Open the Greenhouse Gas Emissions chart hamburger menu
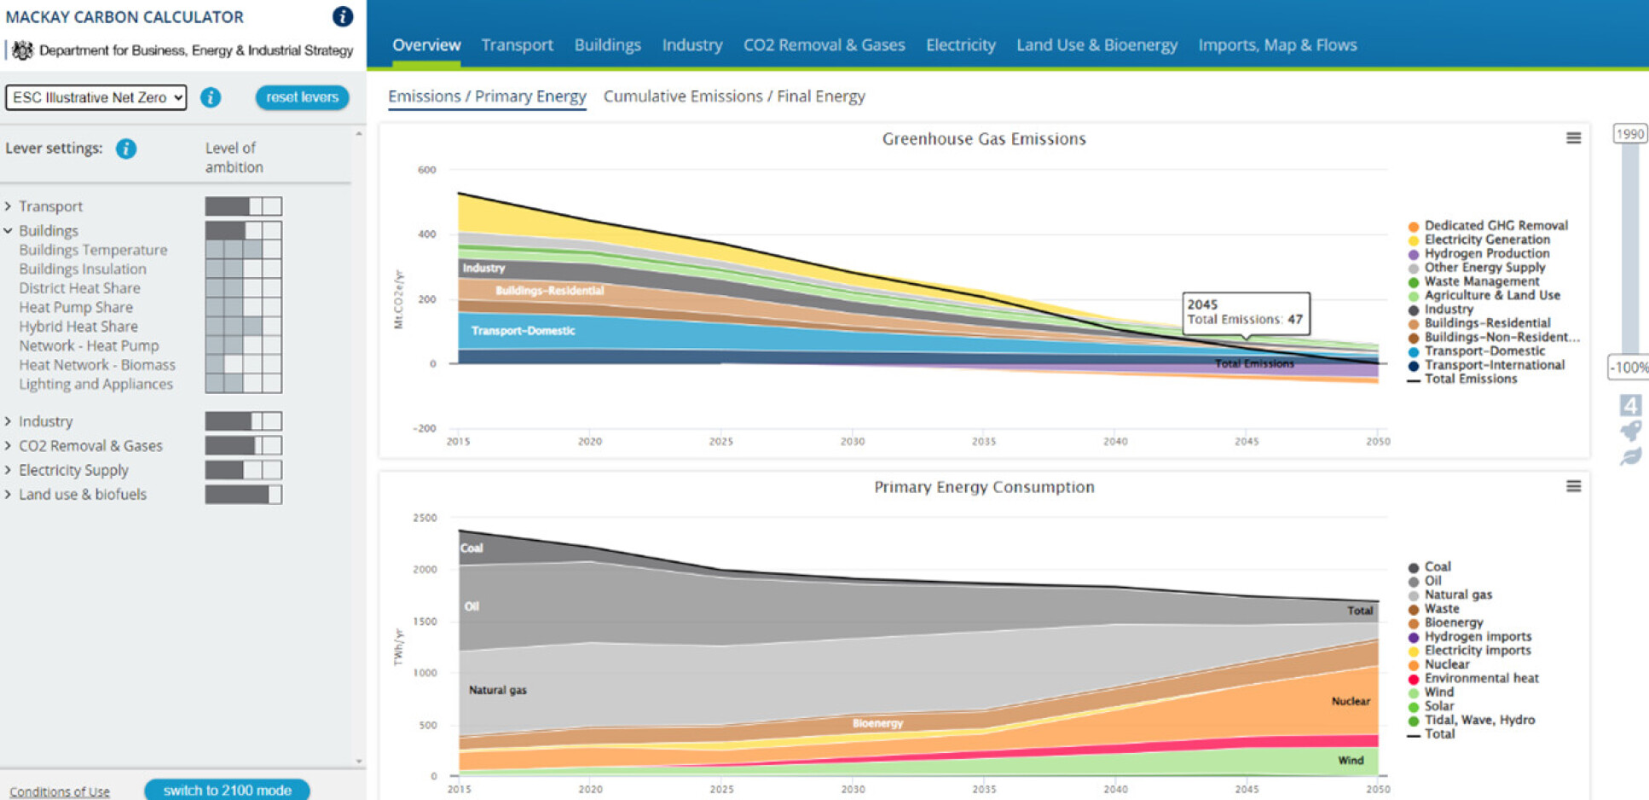The width and height of the screenshot is (1649, 800). pyautogui.click(x=1573, y=138)
